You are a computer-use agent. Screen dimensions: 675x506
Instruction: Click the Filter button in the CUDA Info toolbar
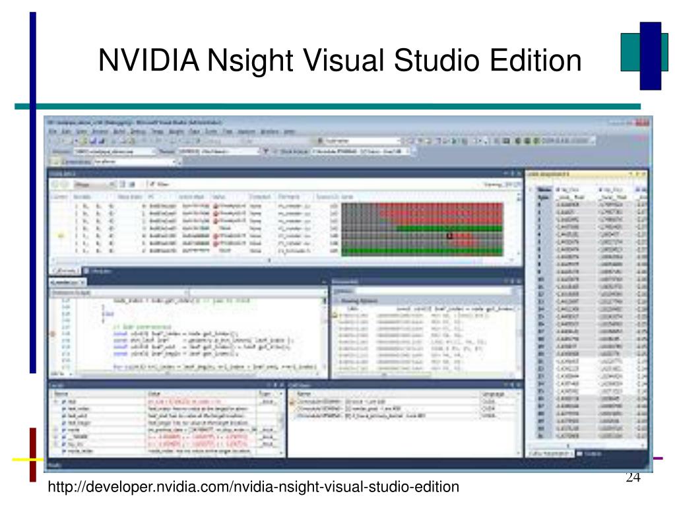158,185
